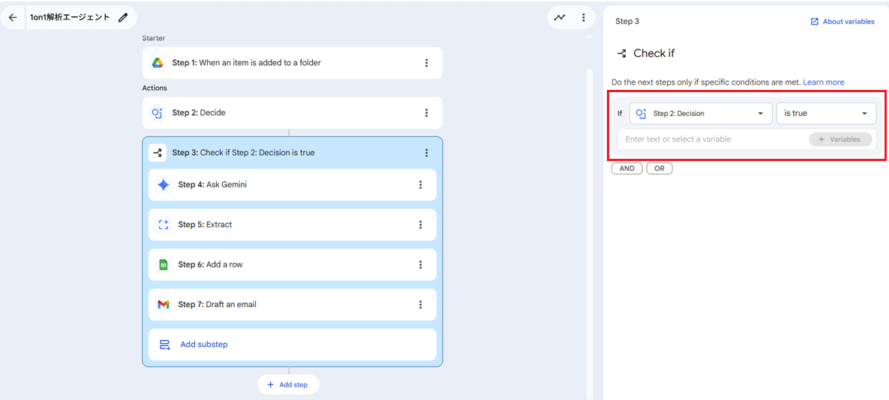Click the Google Sheets icon in Step 6
889x400 pixels.
164,264
